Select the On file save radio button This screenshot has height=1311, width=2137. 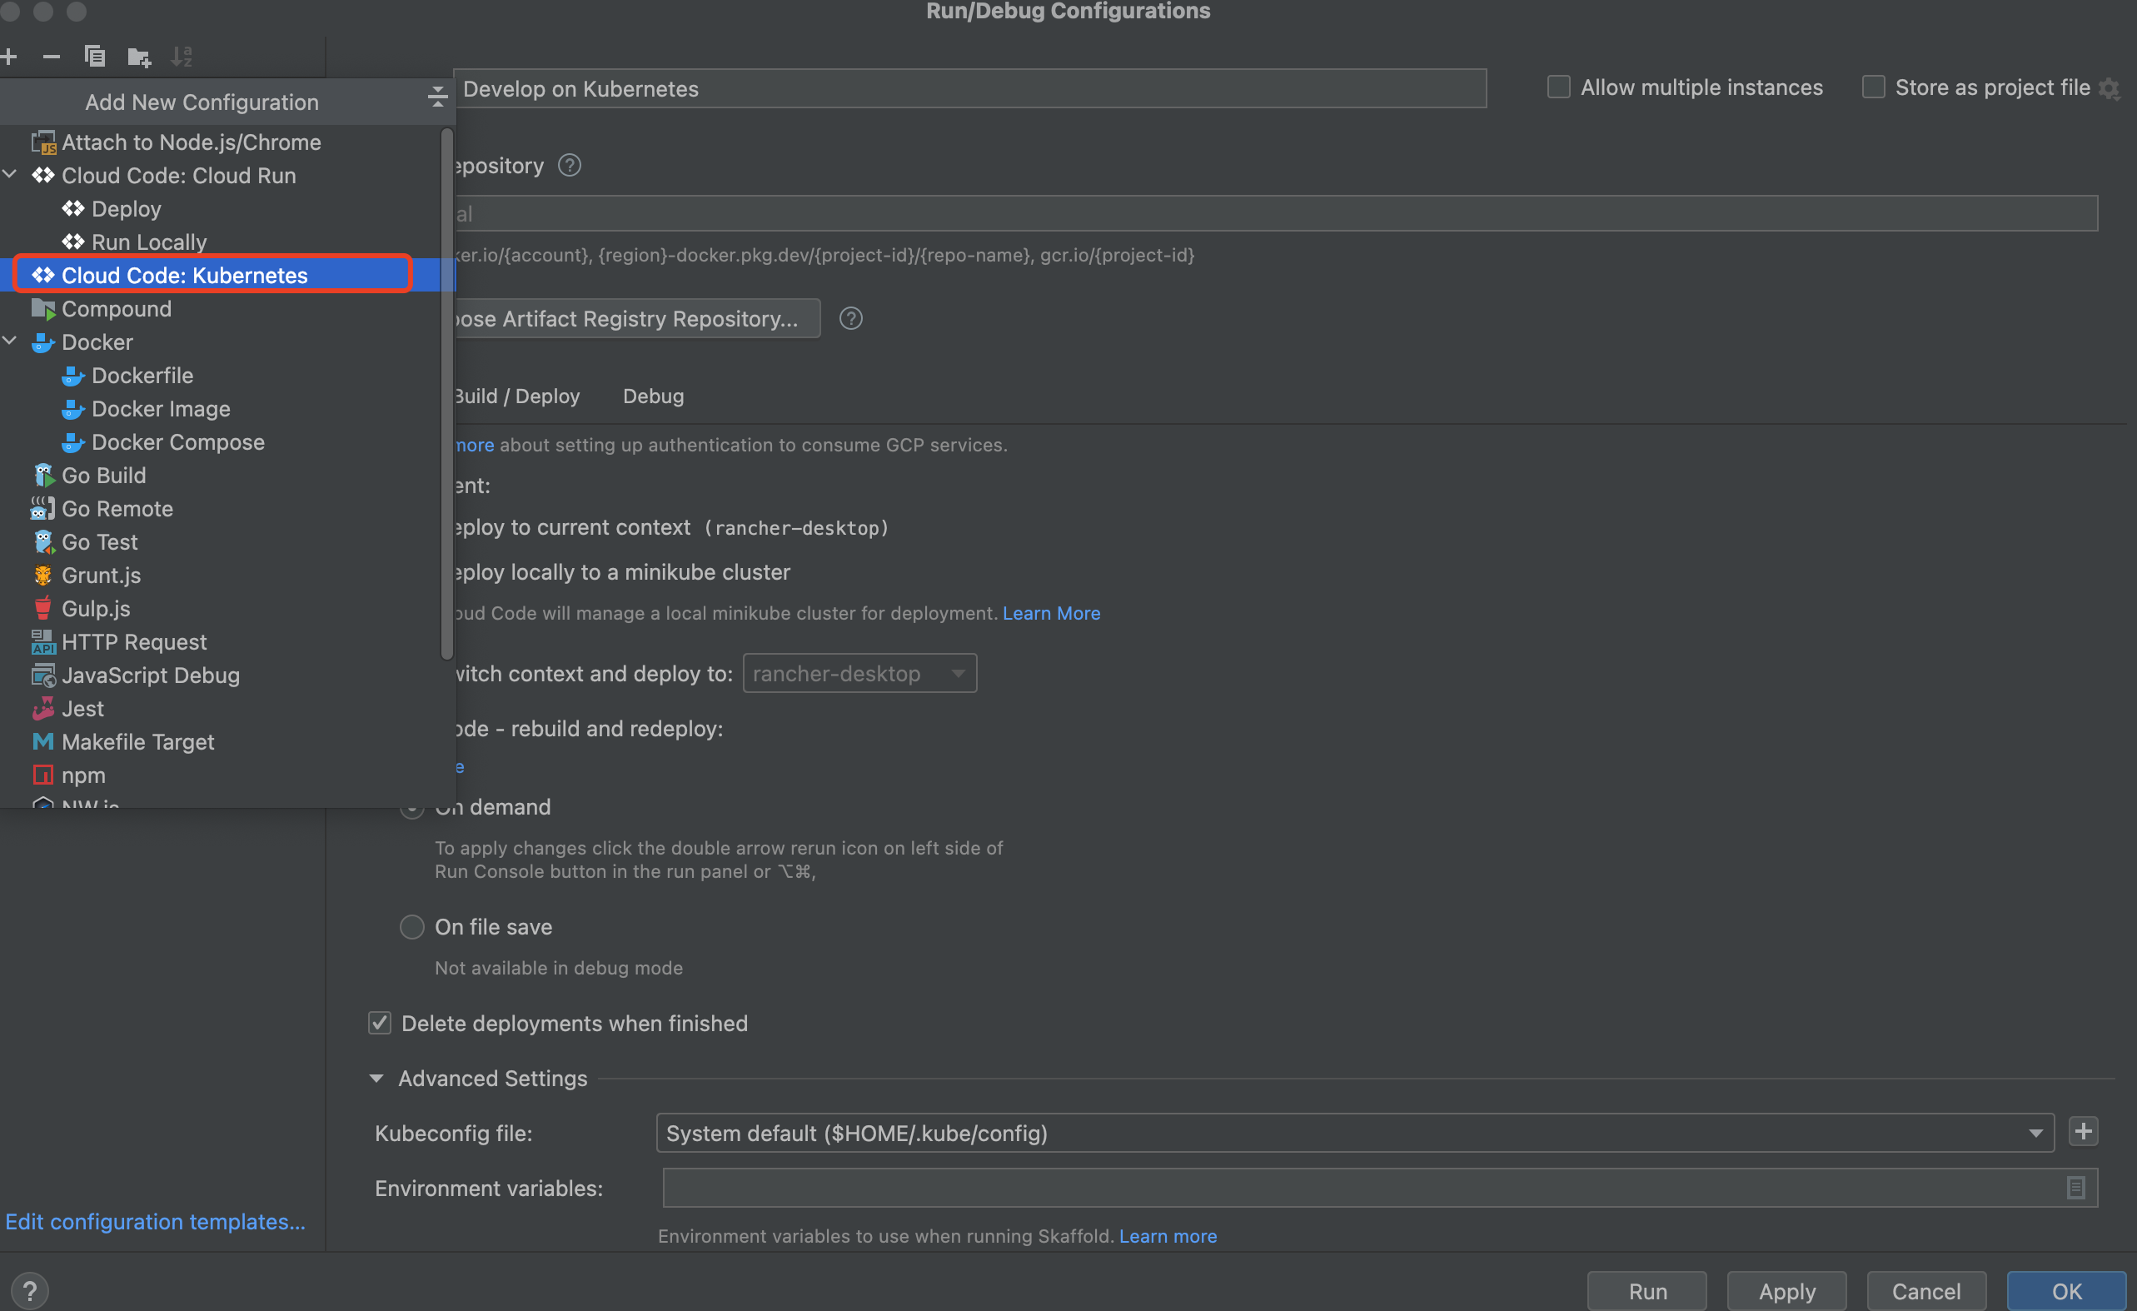[412, 927]
